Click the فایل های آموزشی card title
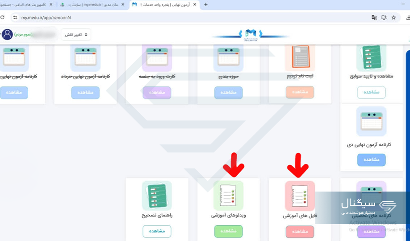The width and height of the screenshot is (410, 241). coord(300,216)
